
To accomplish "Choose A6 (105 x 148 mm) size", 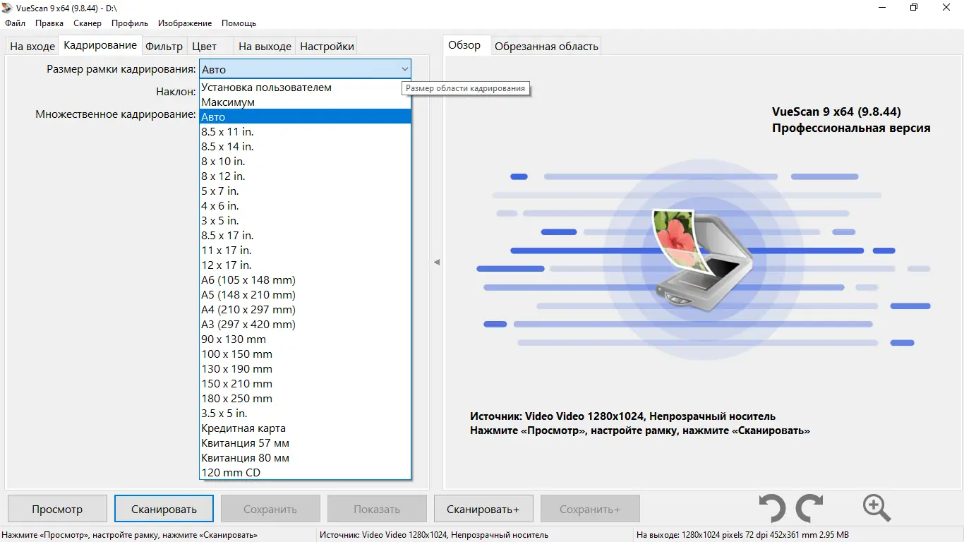I will point(305,279).
